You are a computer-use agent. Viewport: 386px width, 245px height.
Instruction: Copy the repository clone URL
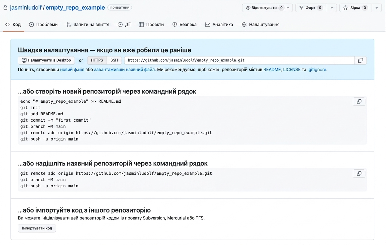coord(360,60)
